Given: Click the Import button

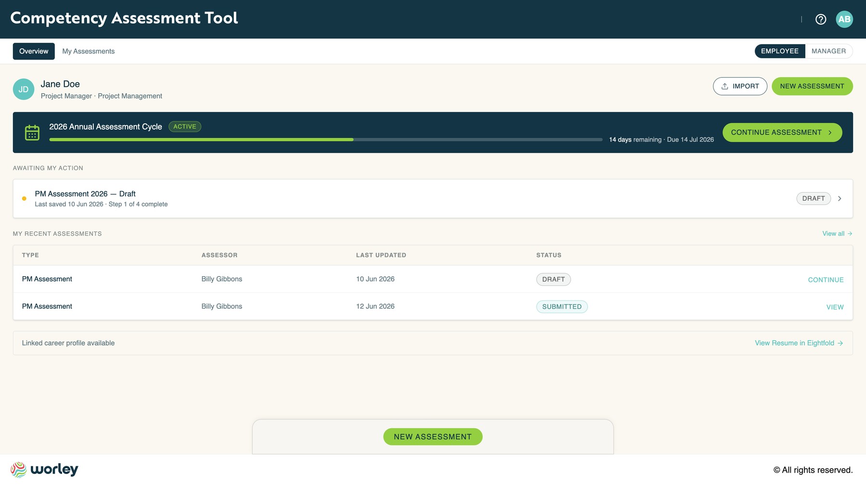Looking at the screenshot, I should (740, 86).
